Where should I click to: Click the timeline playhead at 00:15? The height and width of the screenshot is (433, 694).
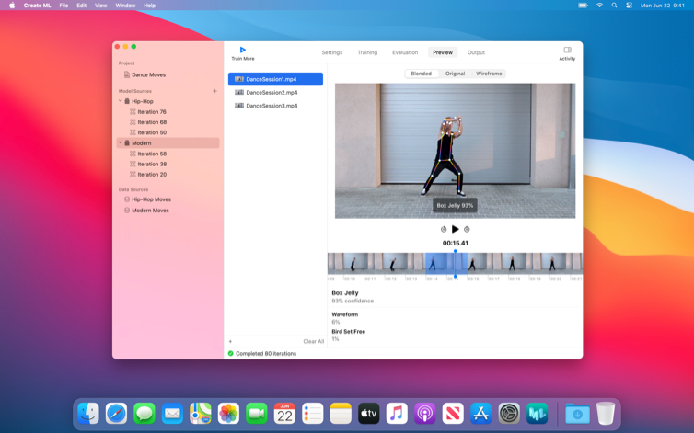[455, 263]
